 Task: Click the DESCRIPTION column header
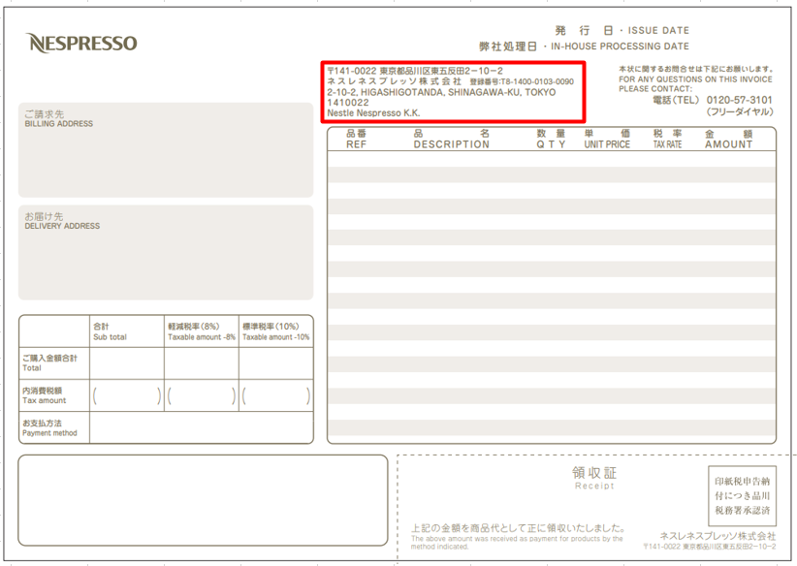(452, 144)
